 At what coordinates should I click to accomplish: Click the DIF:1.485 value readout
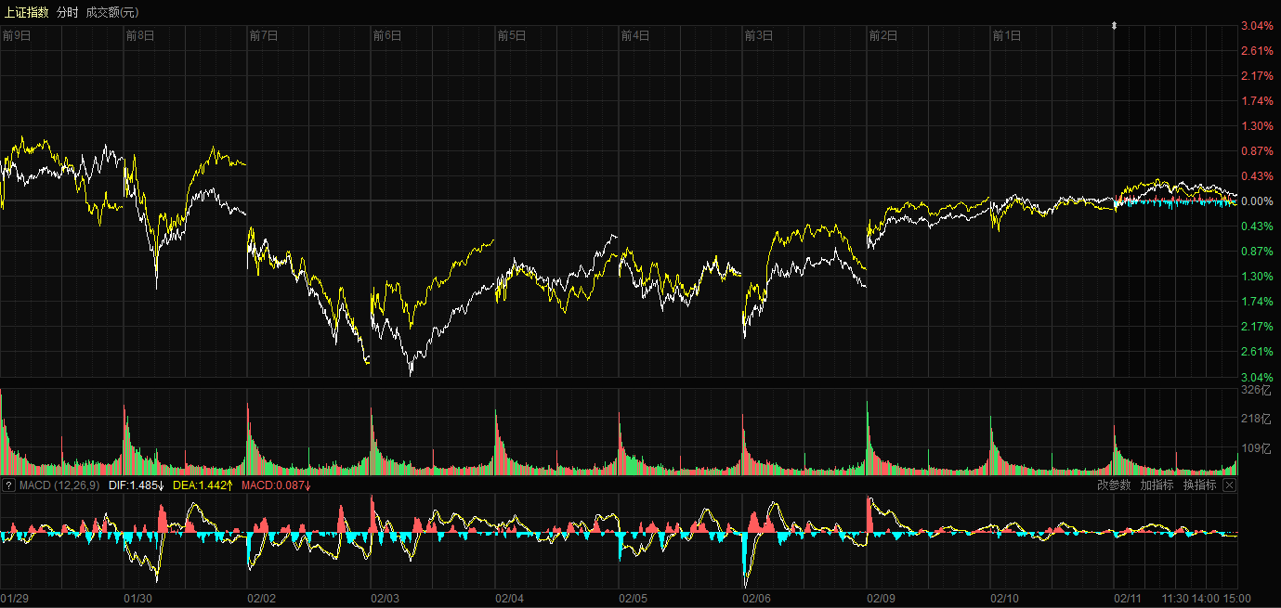coord(137,485)
